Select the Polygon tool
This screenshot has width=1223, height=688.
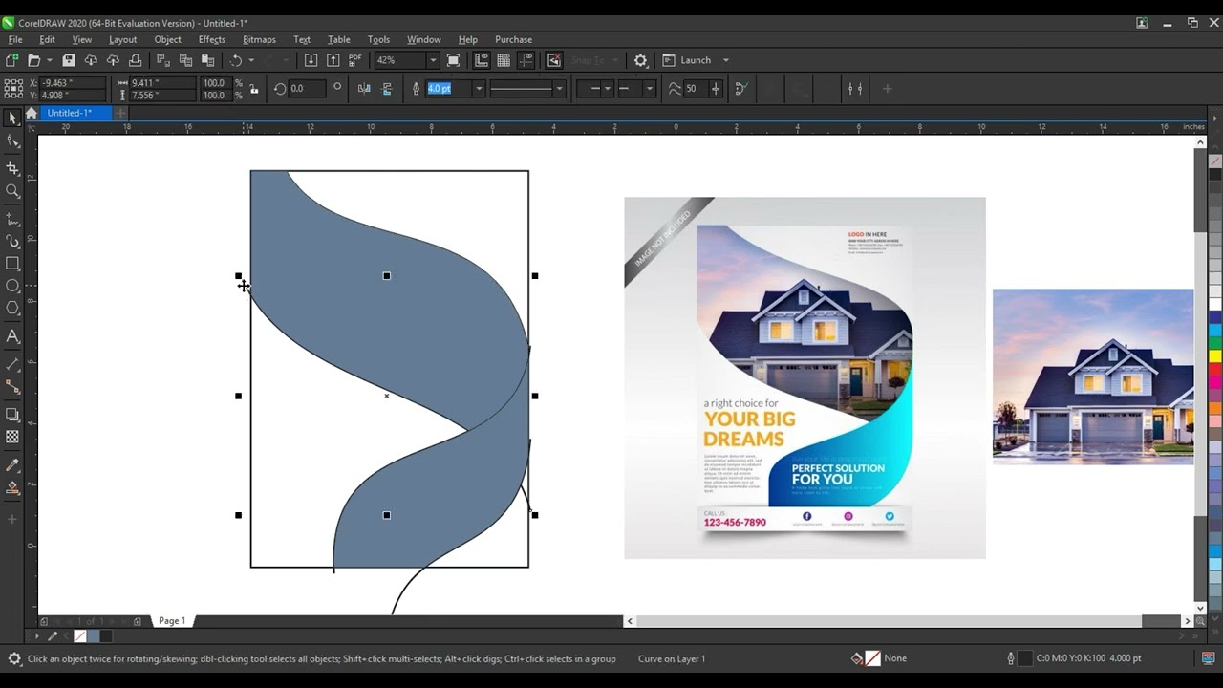(12, 308)
